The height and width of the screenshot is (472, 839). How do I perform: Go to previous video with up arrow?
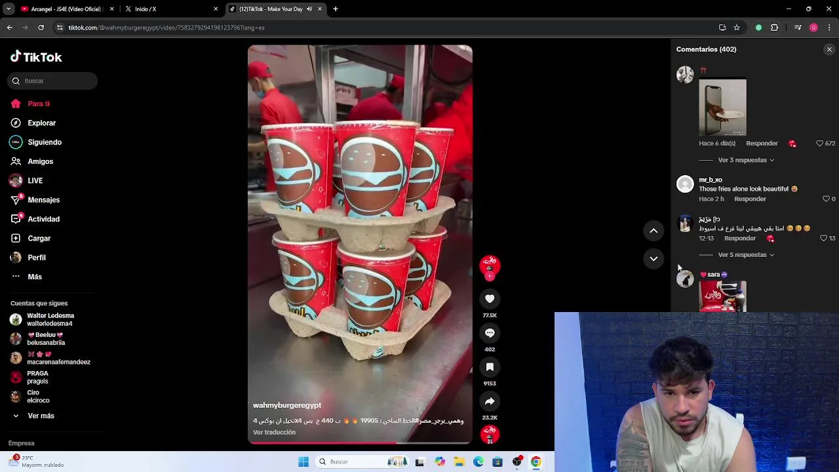click(x=654, y=231)
